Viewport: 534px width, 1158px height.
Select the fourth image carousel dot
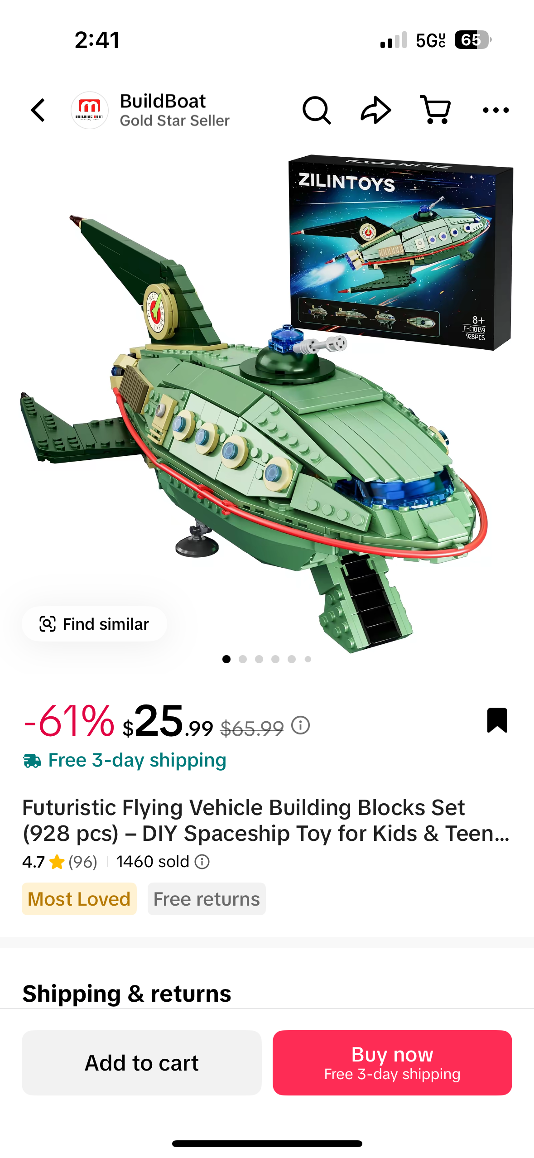(x=275, y=659)
